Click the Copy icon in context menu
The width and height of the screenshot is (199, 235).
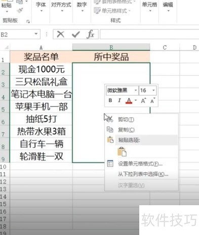click(110, 129)
